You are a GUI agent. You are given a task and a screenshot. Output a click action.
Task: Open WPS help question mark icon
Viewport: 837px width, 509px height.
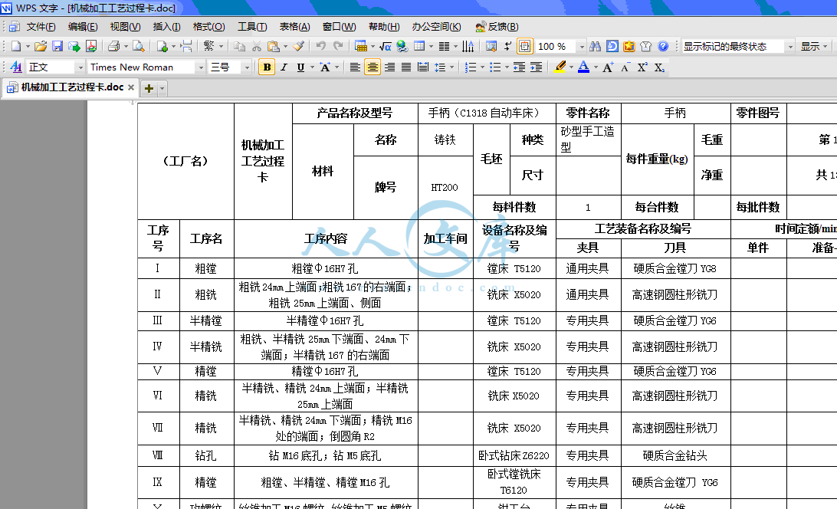(663, 47)
